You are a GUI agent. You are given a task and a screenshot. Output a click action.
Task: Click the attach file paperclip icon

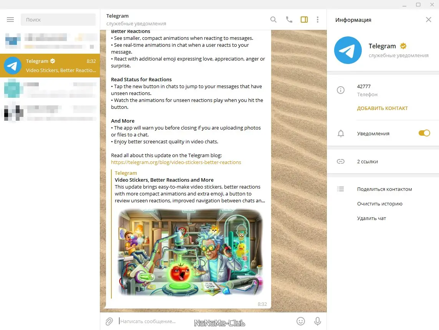tap(109, 321)
